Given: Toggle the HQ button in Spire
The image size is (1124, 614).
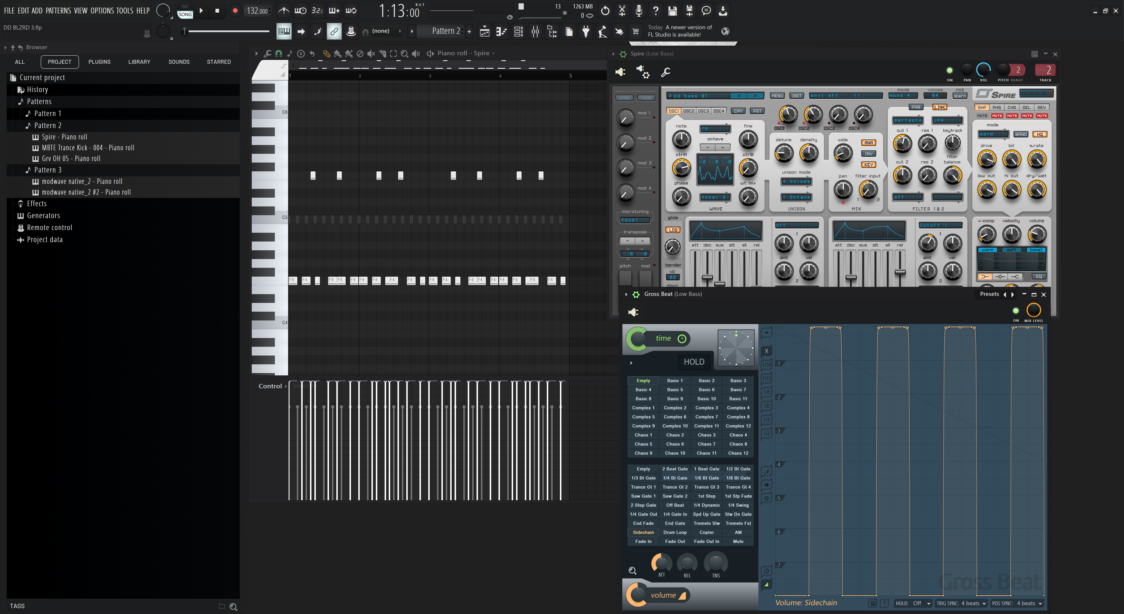Looking at the screenshot, I should point(1040,134).
